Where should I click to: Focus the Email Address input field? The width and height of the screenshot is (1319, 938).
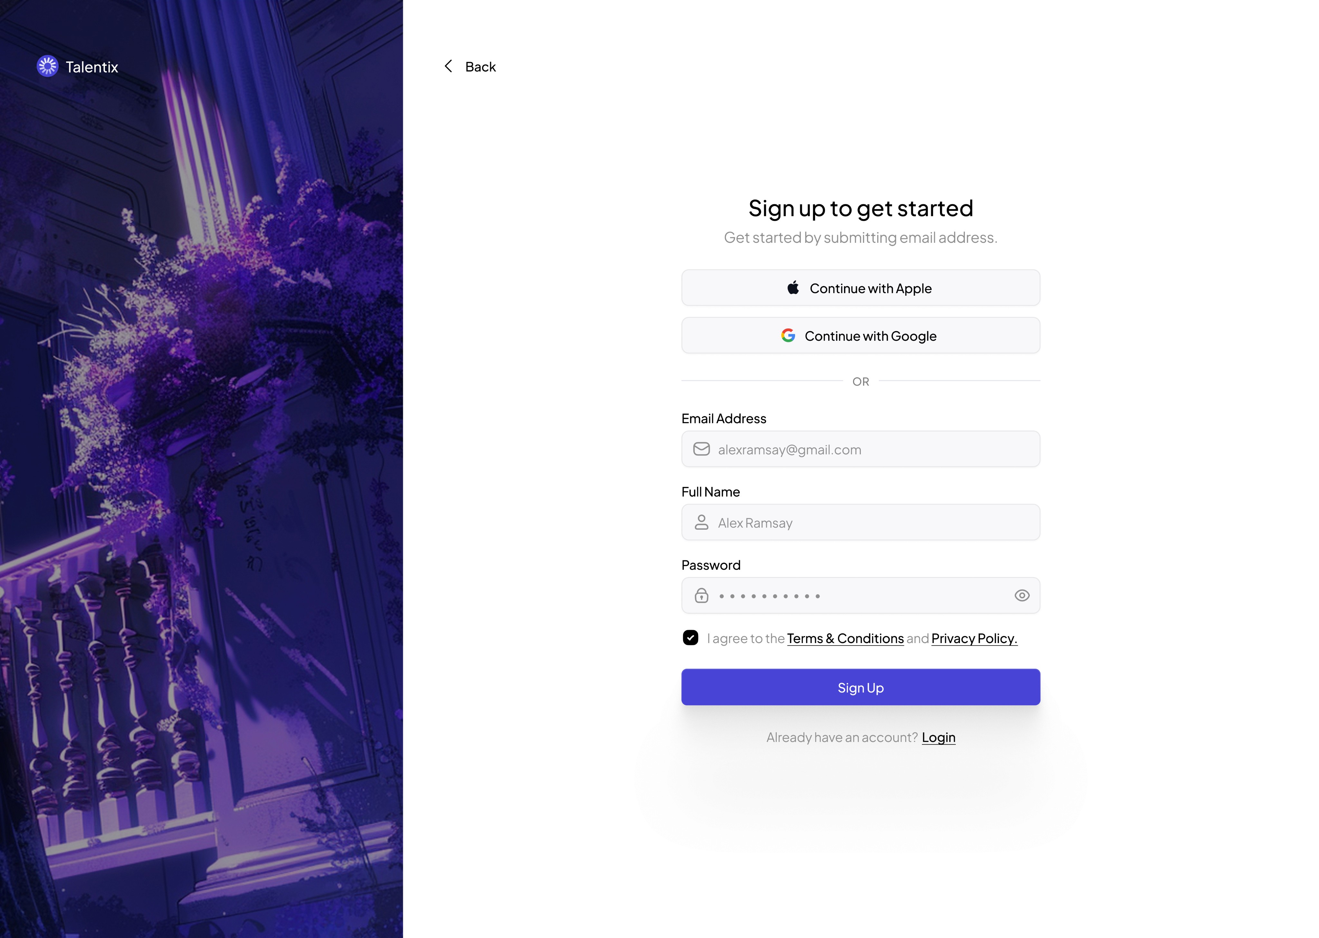[860, 450]
